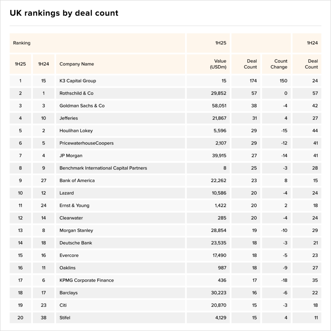Click 'Deutsche Bank' in the company column
The width and height of the screenshot is (331, 331).
coord(76,243)
